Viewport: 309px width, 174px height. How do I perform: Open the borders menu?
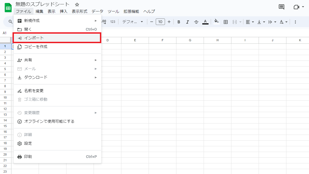(226, 22)
